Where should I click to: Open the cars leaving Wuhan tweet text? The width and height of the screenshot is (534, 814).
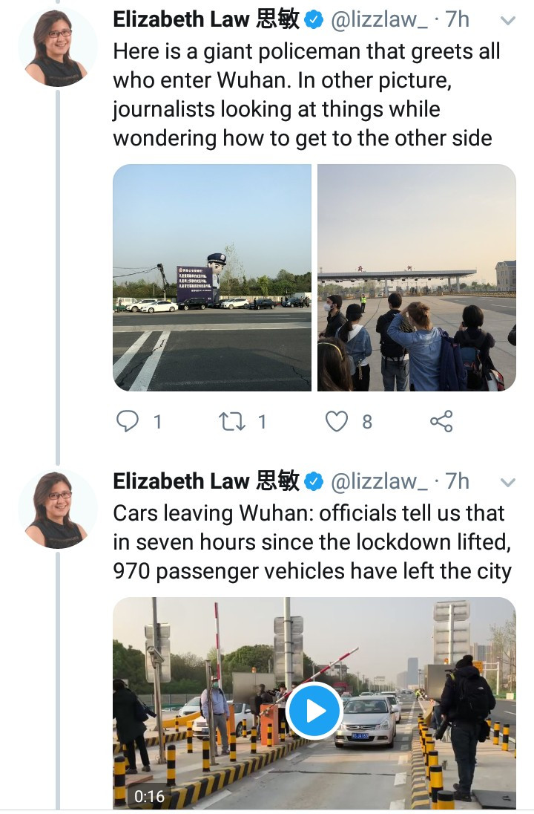[x=313, y=542]
